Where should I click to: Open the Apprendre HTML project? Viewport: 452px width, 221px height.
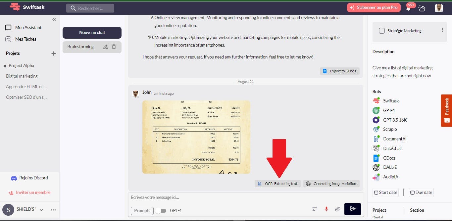(x=26, y=87)
